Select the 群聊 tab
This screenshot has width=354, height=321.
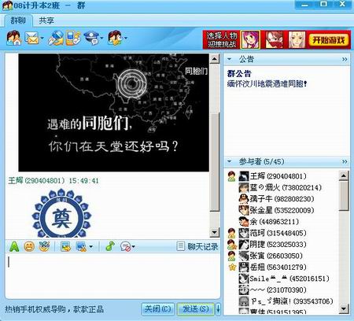tap(18, 20)
